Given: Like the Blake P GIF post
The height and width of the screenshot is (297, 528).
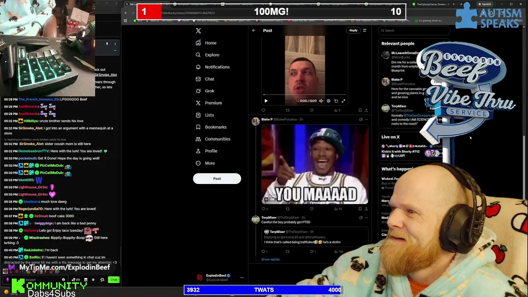Looking at the screenshot, I should coord(311,209).
